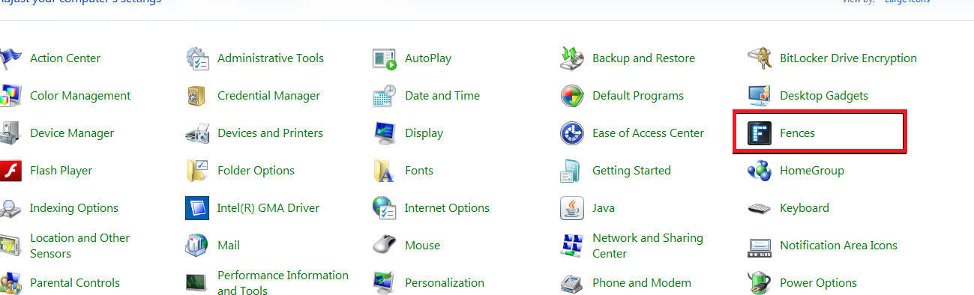Viewport: 974px width, 295px height.
Task: Open the BitLocker Drive Encryption icon
Action: [760, 58]
